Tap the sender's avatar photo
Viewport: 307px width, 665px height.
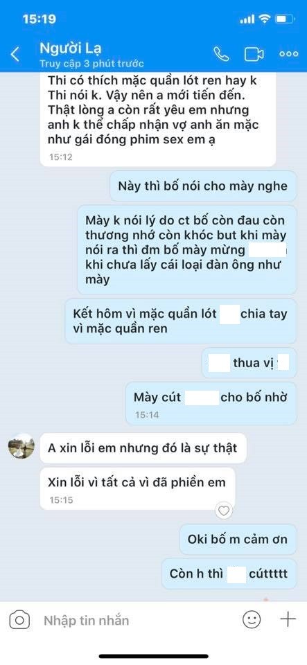click(x=21, y=446)
